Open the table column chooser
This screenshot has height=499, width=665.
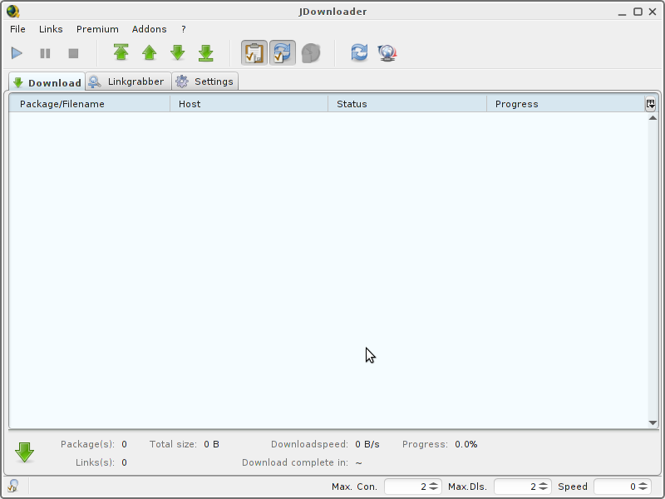pos(650,104)
